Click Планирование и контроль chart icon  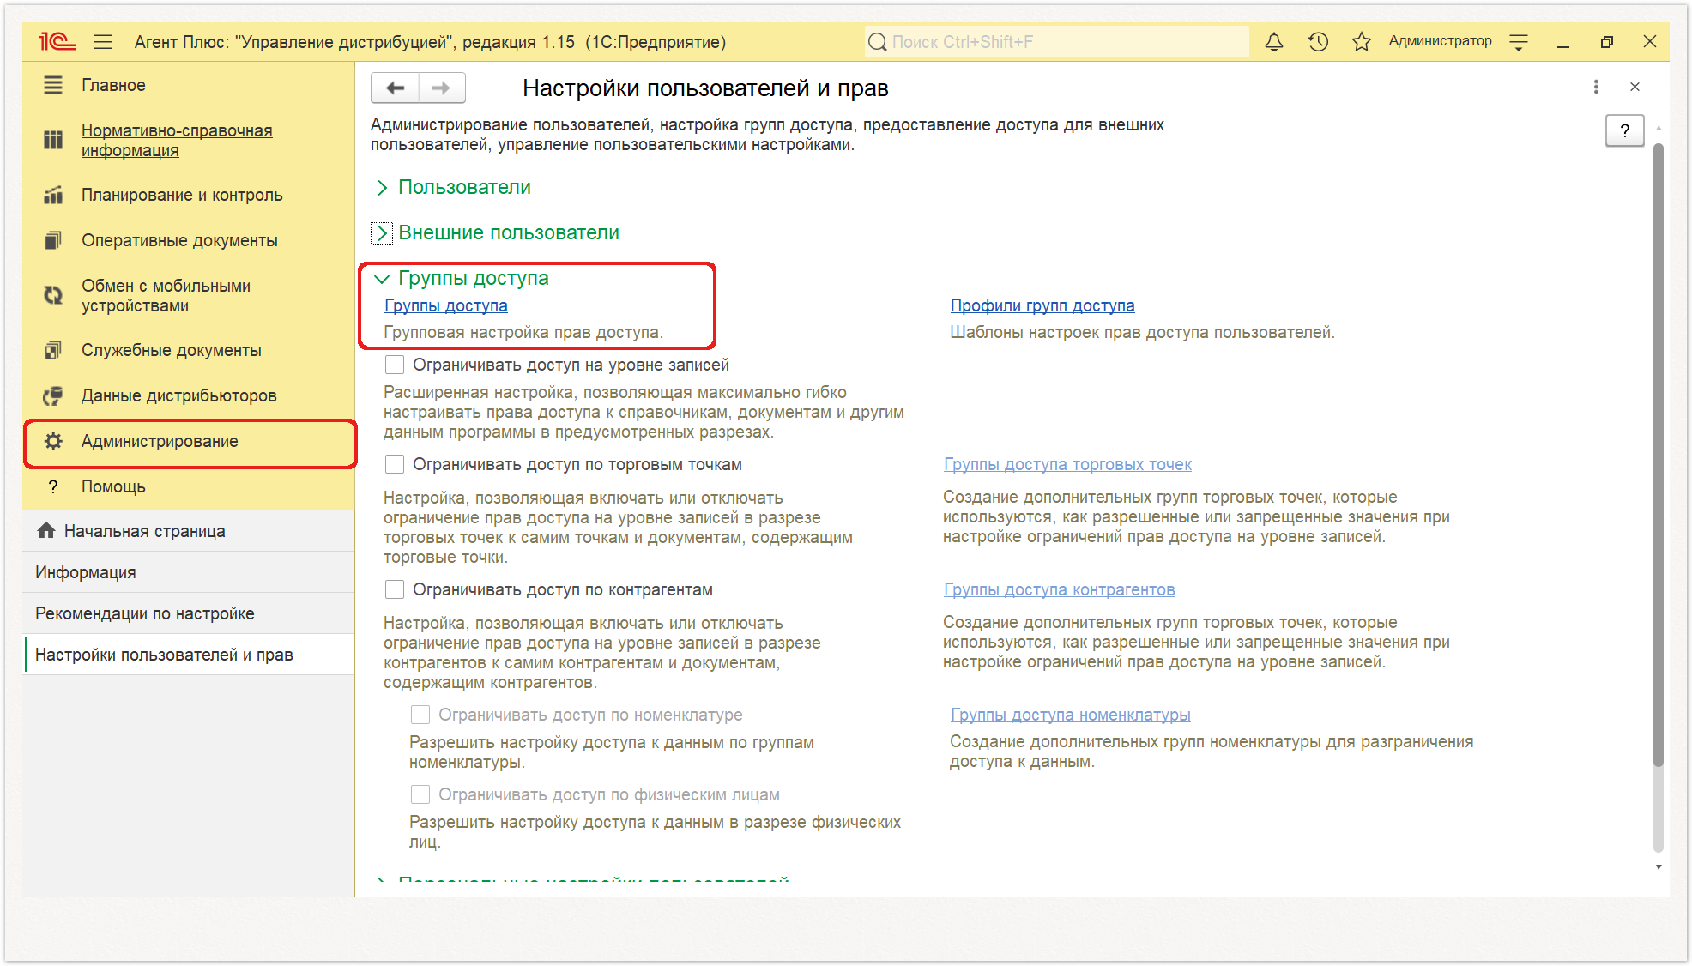click(x=53, y=195)
